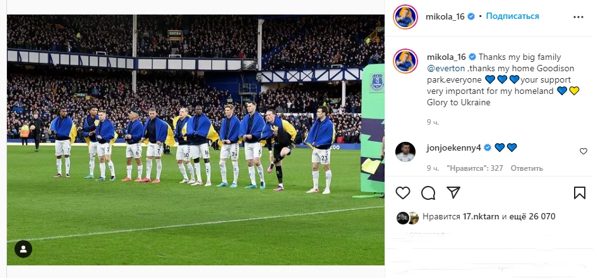Show tagged people icon on photo
The image size is (593, 278).
click(23, 250)
